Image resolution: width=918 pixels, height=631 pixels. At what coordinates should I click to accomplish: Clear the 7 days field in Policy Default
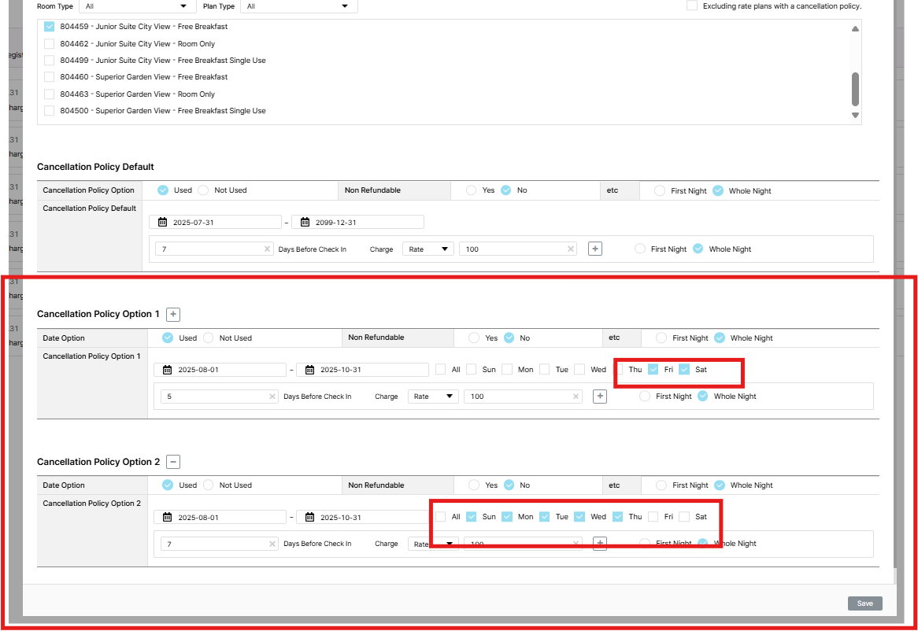[x=267, y=249]
